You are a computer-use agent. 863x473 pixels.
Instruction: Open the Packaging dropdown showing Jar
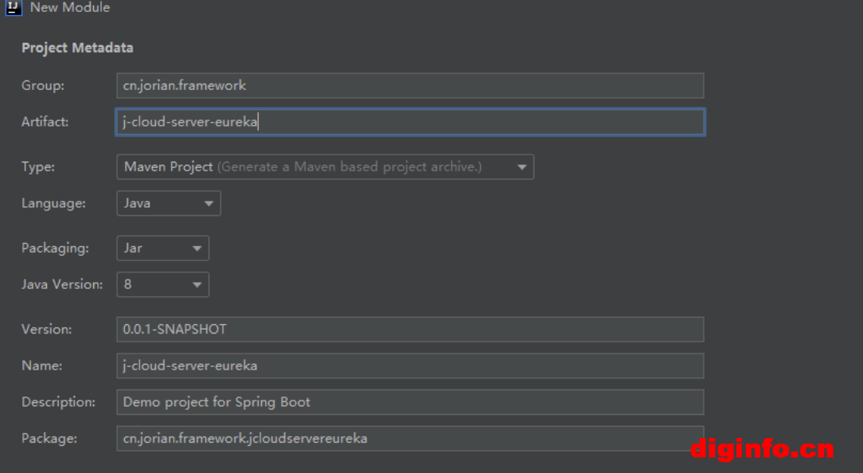[162, 248]
